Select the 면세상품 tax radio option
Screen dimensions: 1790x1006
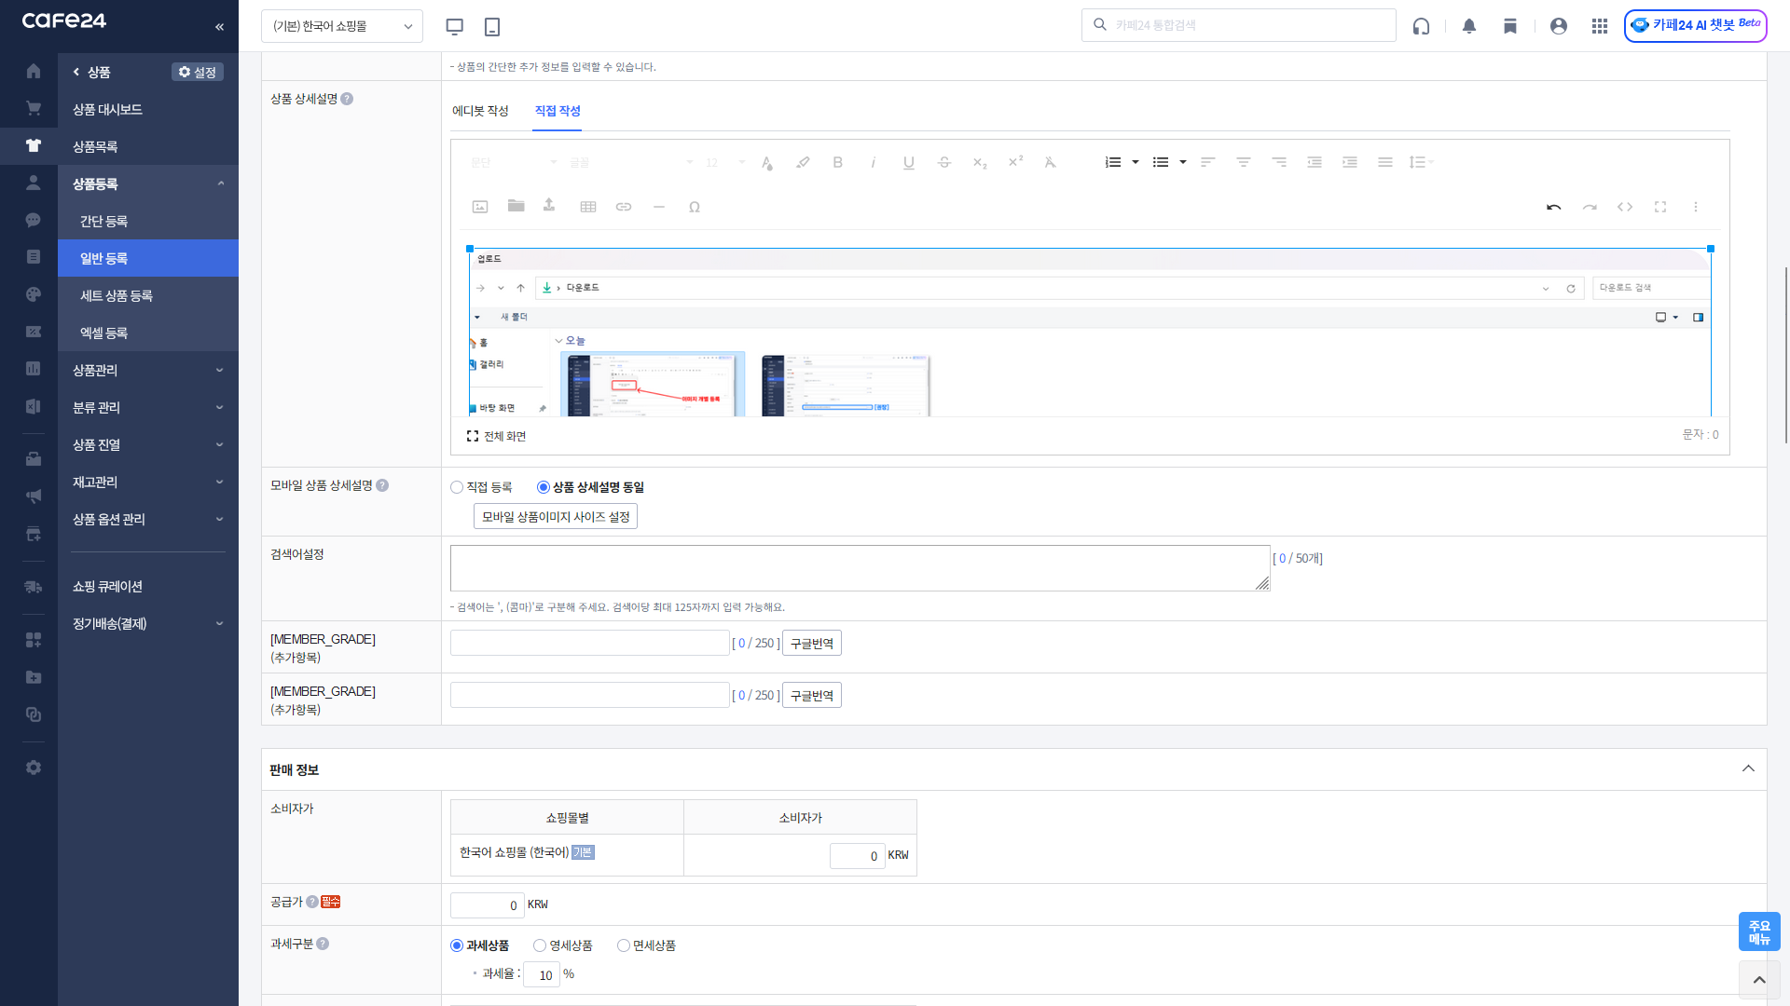[x=624, y=945]
